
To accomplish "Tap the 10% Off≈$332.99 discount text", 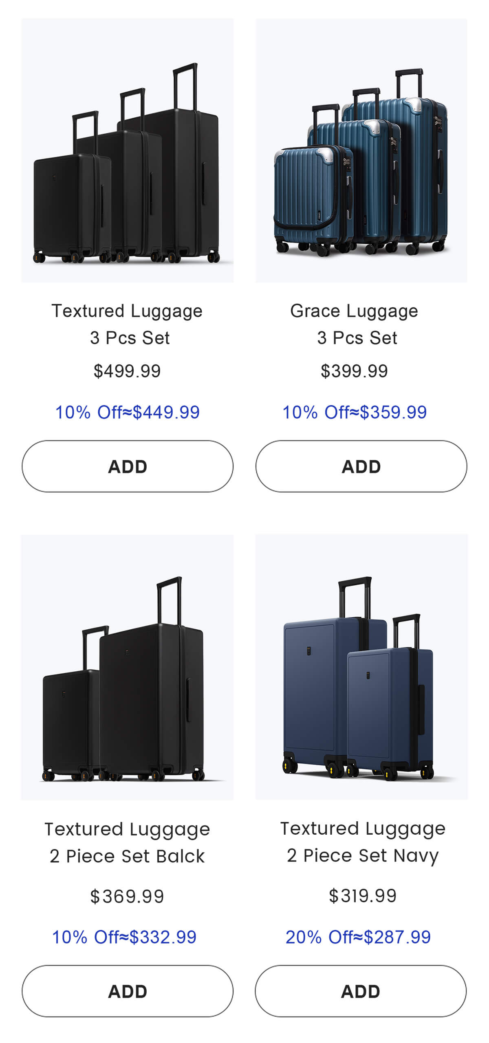I will 124,937.
